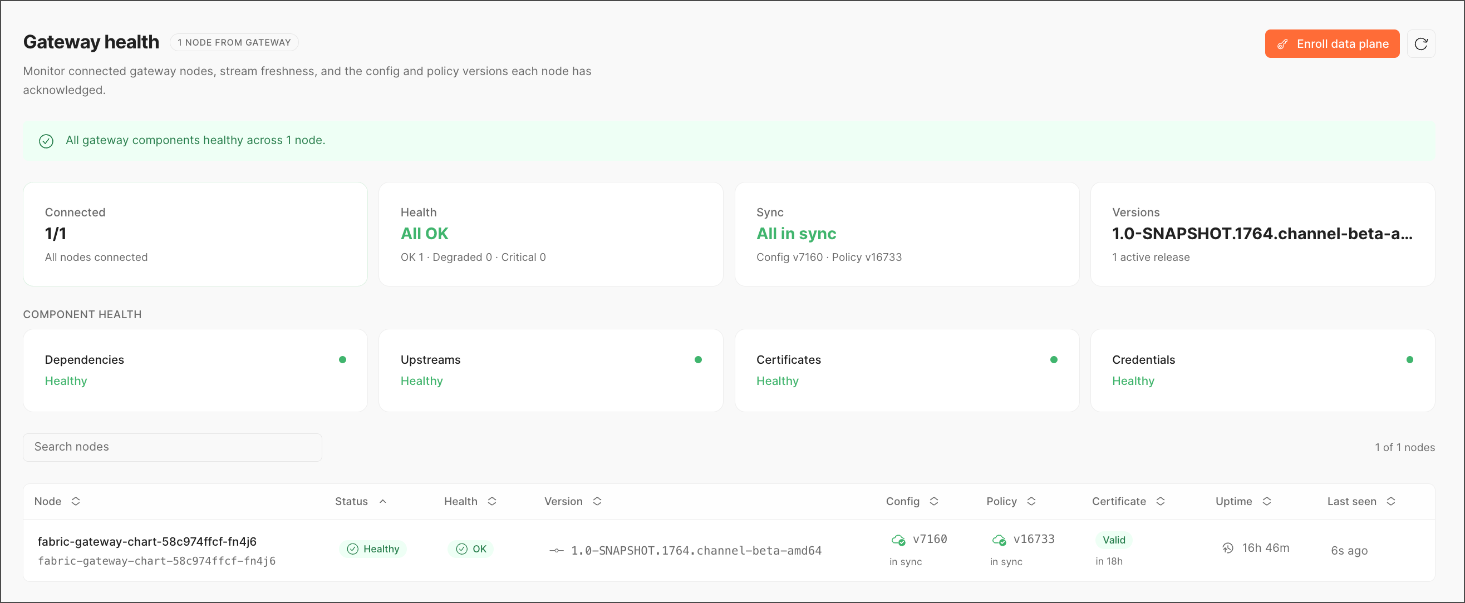This screenshot has height=603, width=1465.
Task: Click the 16h 46m uptime value
Action: 1265,548
